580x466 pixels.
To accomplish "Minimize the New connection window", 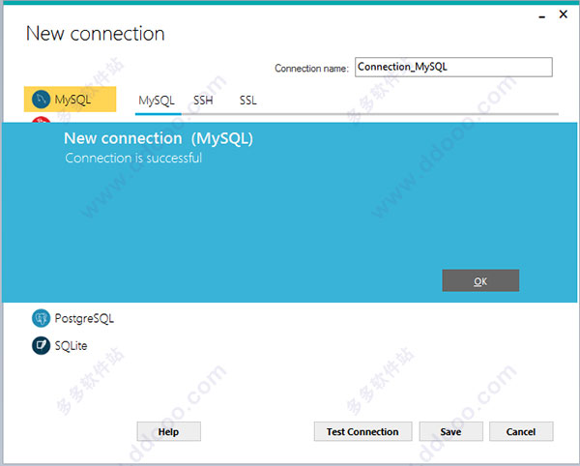I will [x=542, y=15].
